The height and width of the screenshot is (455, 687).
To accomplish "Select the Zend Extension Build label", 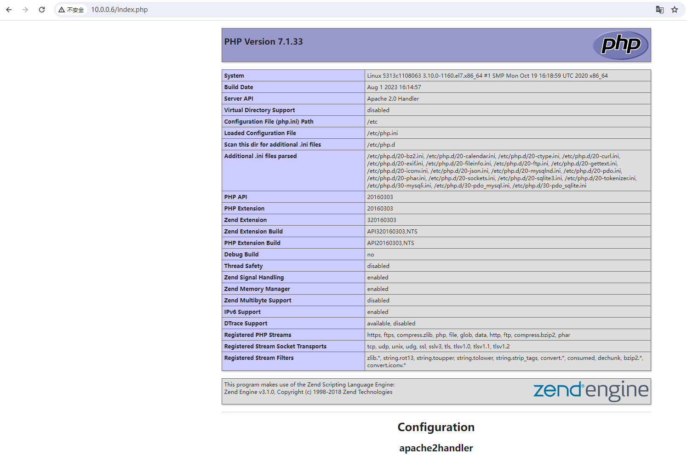I will pos(253,232).
